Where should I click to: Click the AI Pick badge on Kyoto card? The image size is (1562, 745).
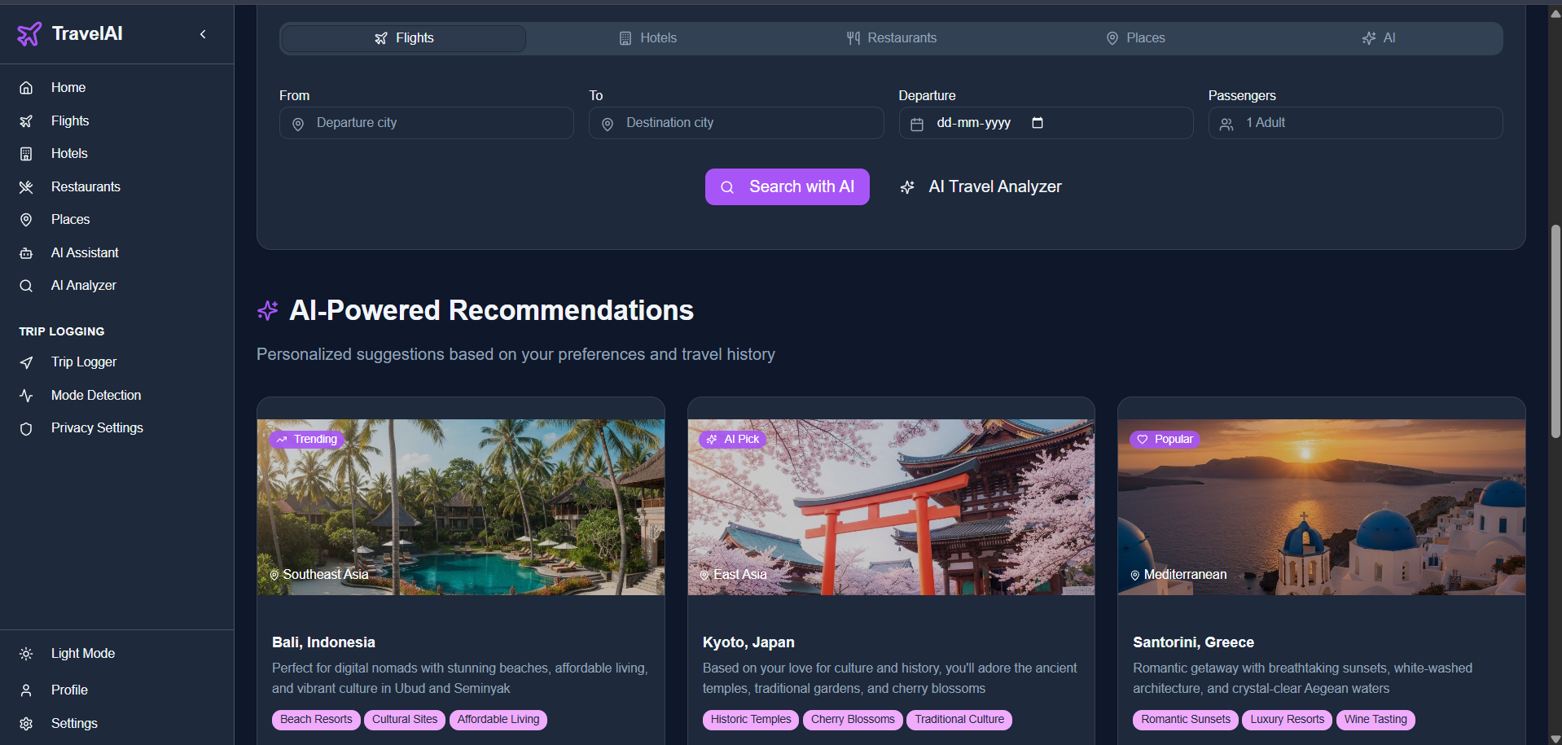click(733, 440)
